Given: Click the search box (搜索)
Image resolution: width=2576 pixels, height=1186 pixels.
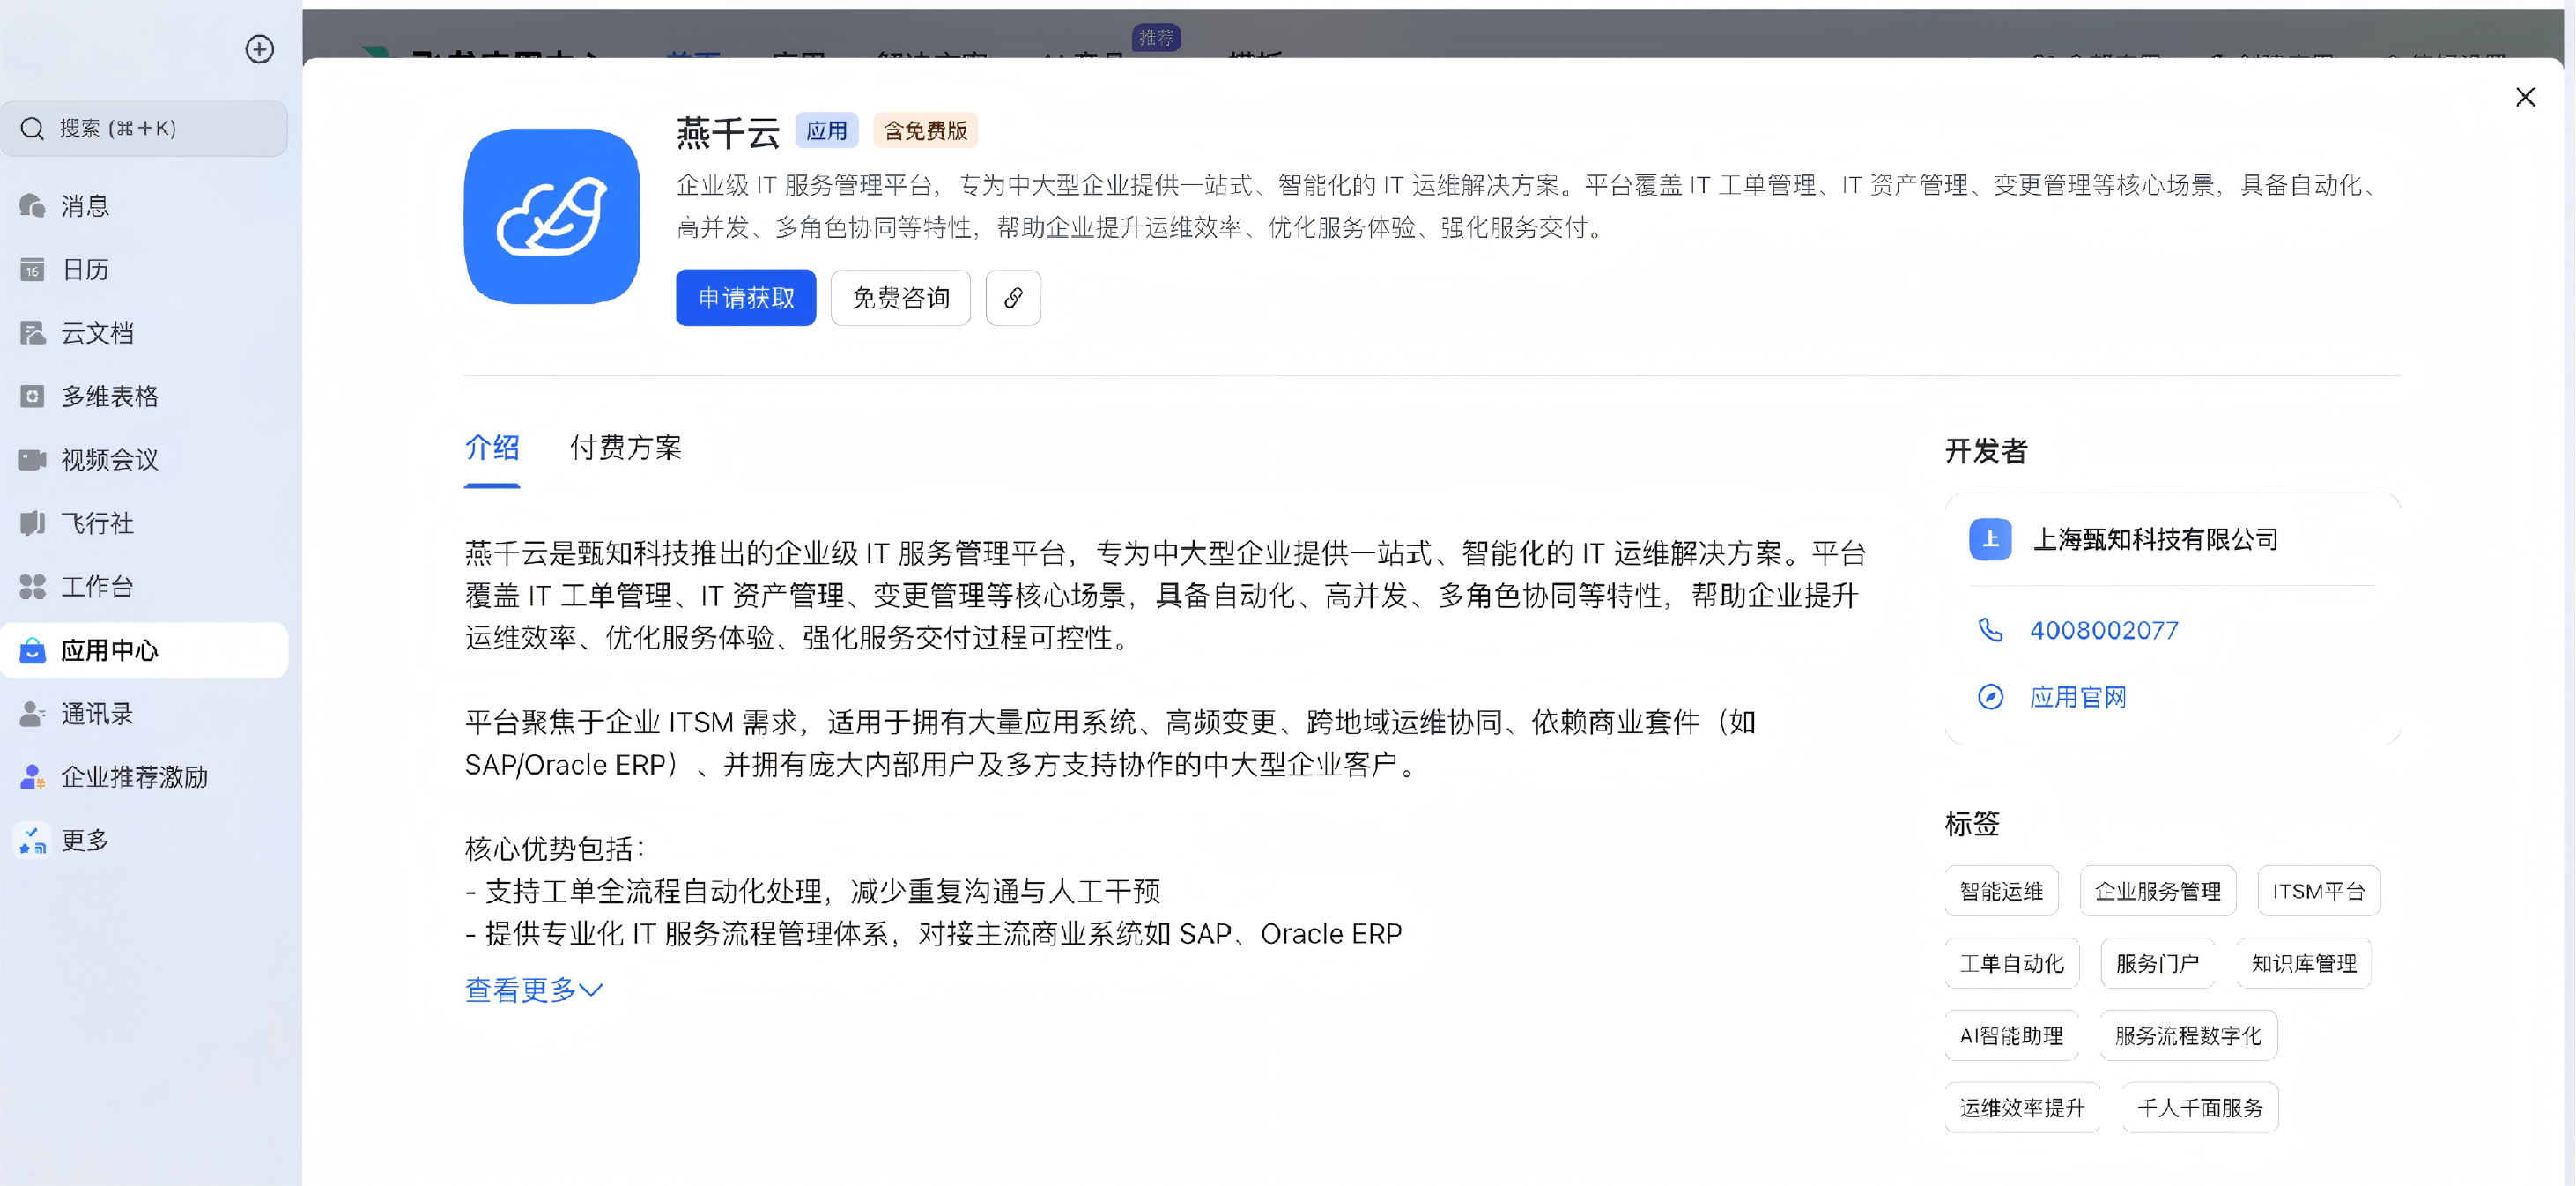Looking at the screenshot, I should pos(145,129).
